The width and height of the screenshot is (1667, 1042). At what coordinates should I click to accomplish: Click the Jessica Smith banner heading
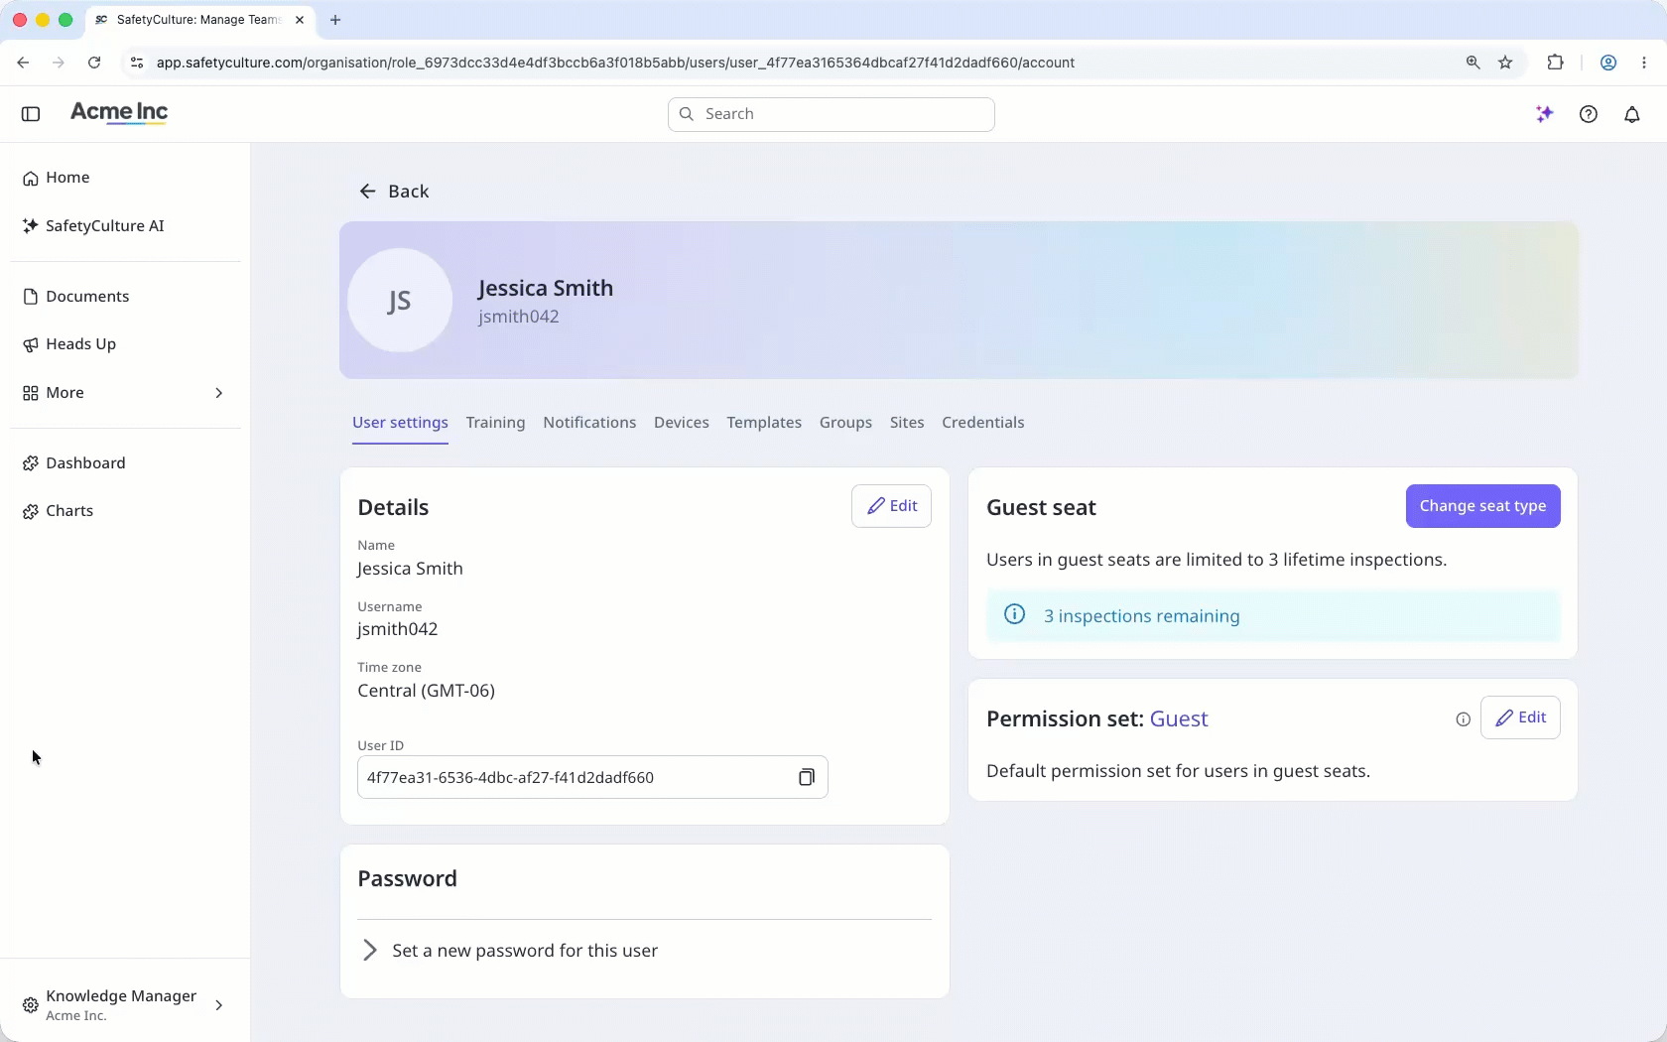click(x=545, y=288)
